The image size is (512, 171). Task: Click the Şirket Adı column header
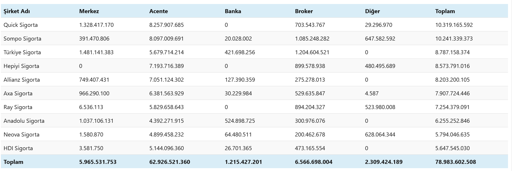pos(17,11)
